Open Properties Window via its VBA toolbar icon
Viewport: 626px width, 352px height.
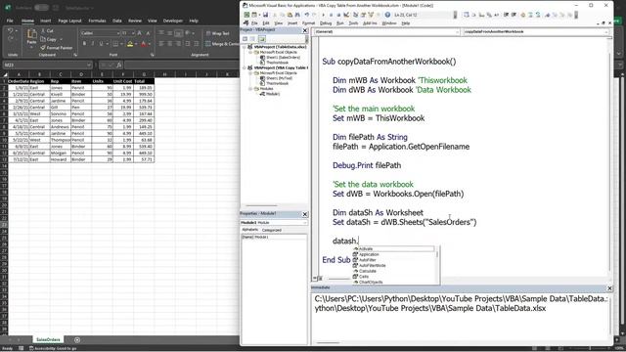363,15
